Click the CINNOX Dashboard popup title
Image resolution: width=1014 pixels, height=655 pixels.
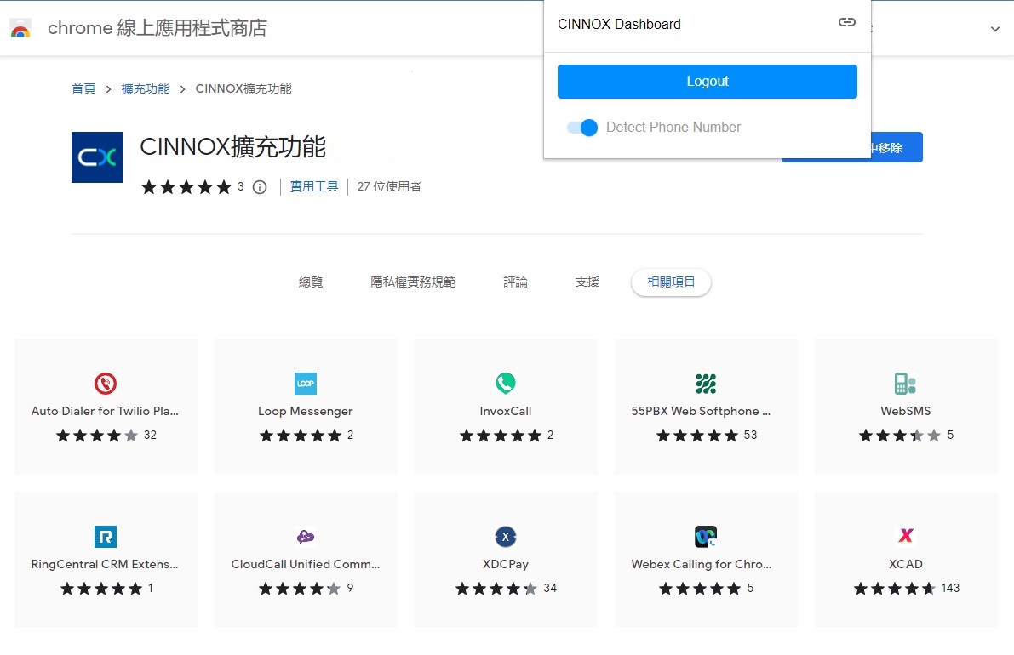[x=619, y=24]
